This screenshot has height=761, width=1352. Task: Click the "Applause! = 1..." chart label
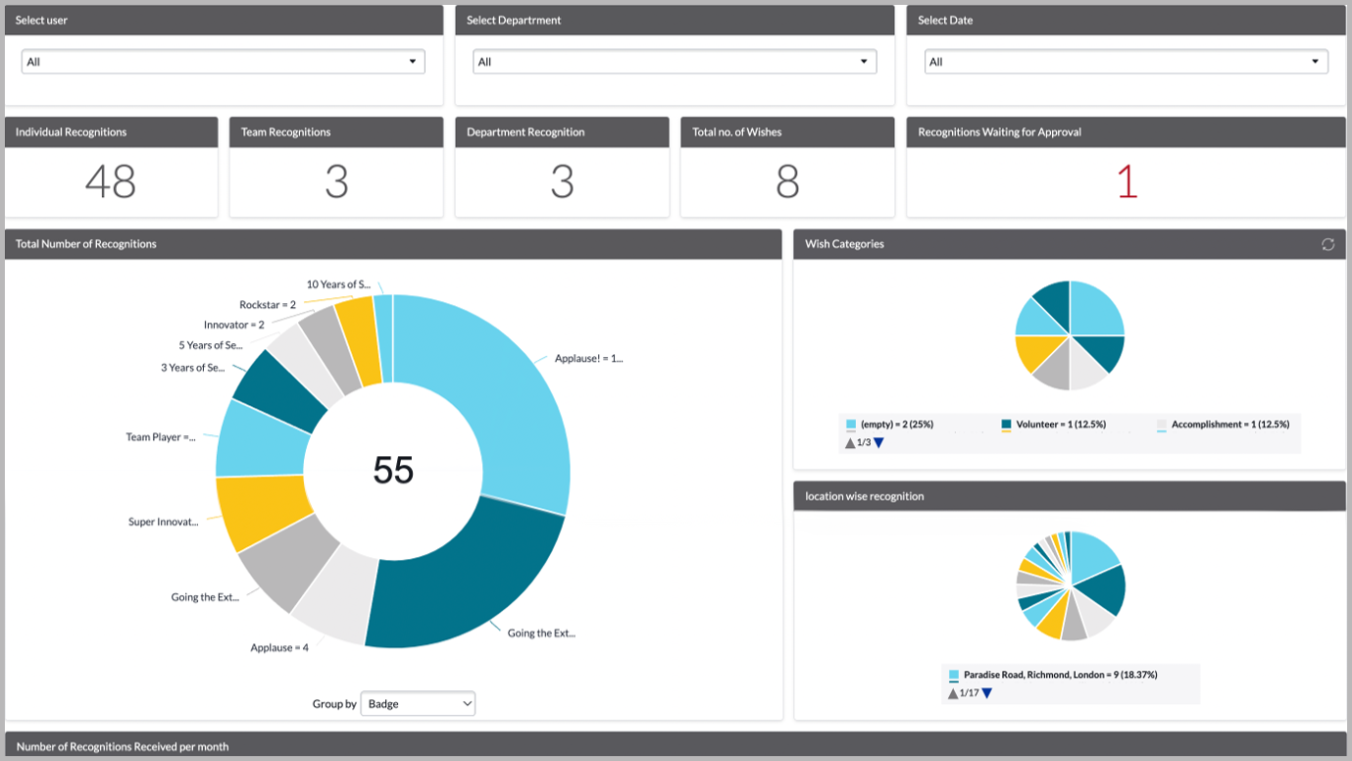(588, 358)
